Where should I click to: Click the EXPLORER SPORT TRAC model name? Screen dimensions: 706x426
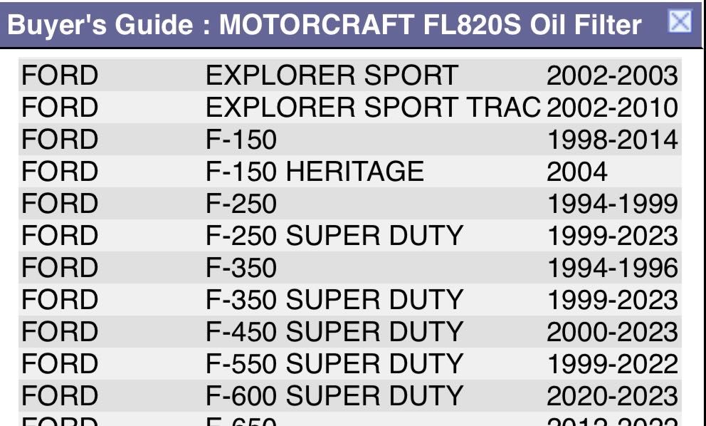373,108
